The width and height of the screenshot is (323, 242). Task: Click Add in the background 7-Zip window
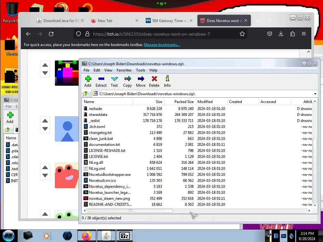pos(10,118)
